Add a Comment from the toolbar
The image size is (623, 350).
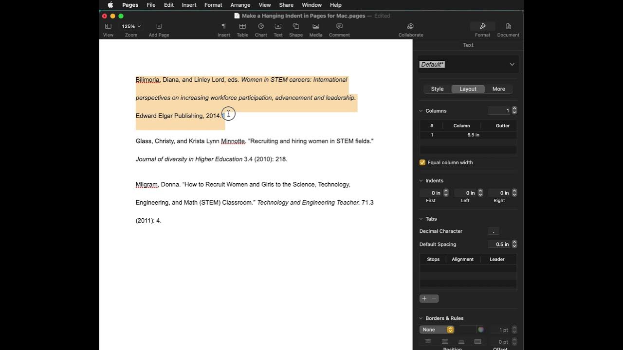pos(339,26)
